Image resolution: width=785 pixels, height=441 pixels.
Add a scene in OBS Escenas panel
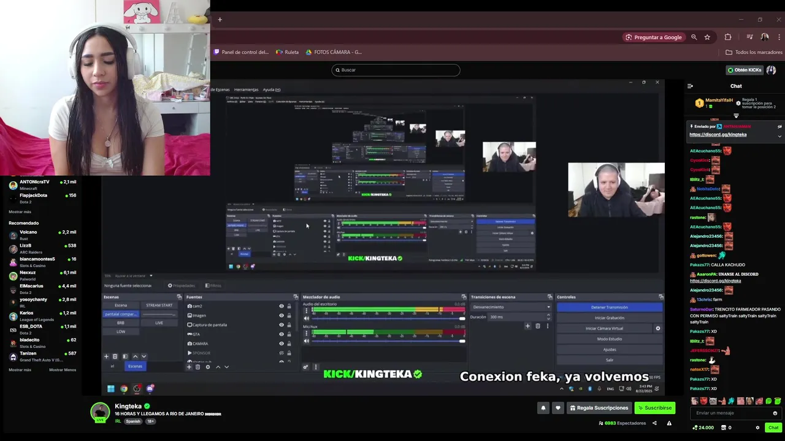[106, 356]
